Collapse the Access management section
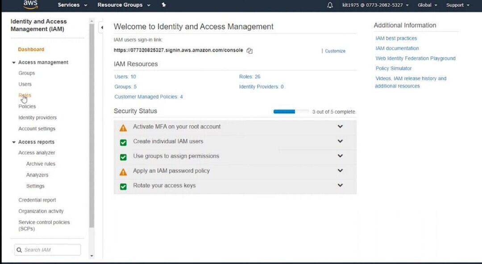 click(14, 62)
